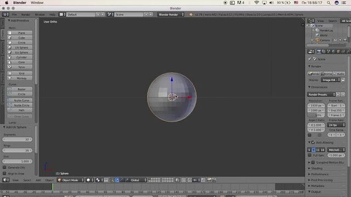Add an Ico Sphere mesh
The width and height of the screenshot is (351, 197).
point(20,53)
